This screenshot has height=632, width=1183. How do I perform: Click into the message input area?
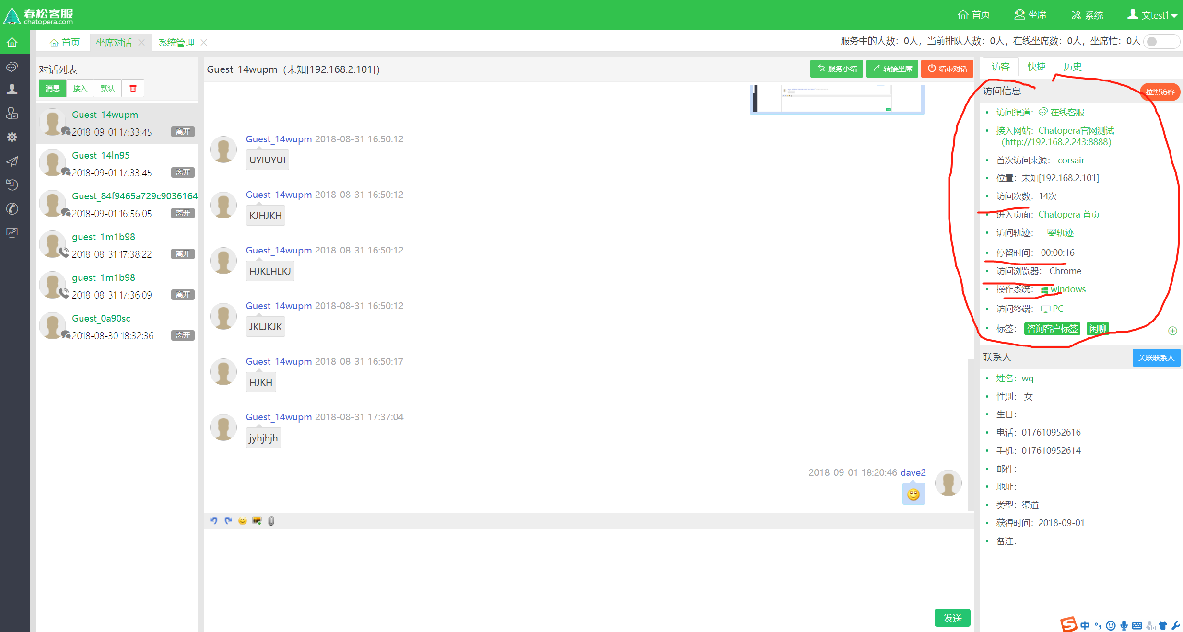588,568
